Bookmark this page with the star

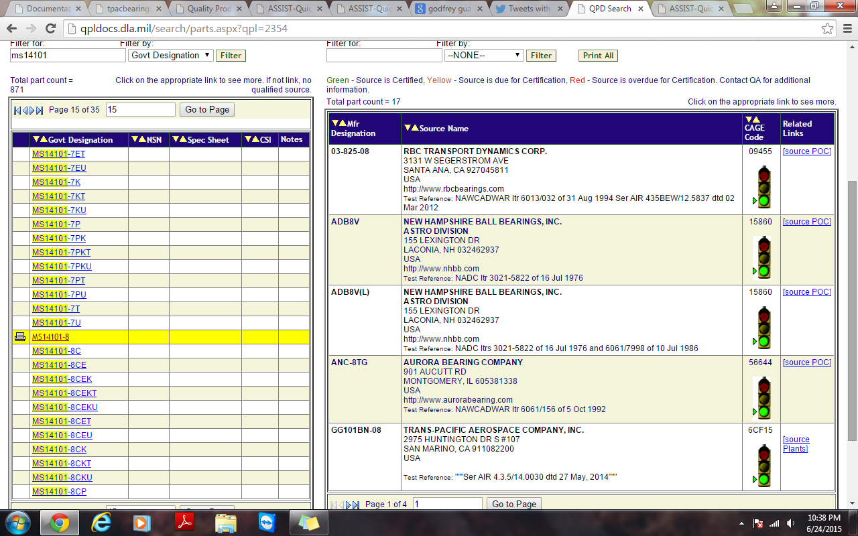point(828,29)
